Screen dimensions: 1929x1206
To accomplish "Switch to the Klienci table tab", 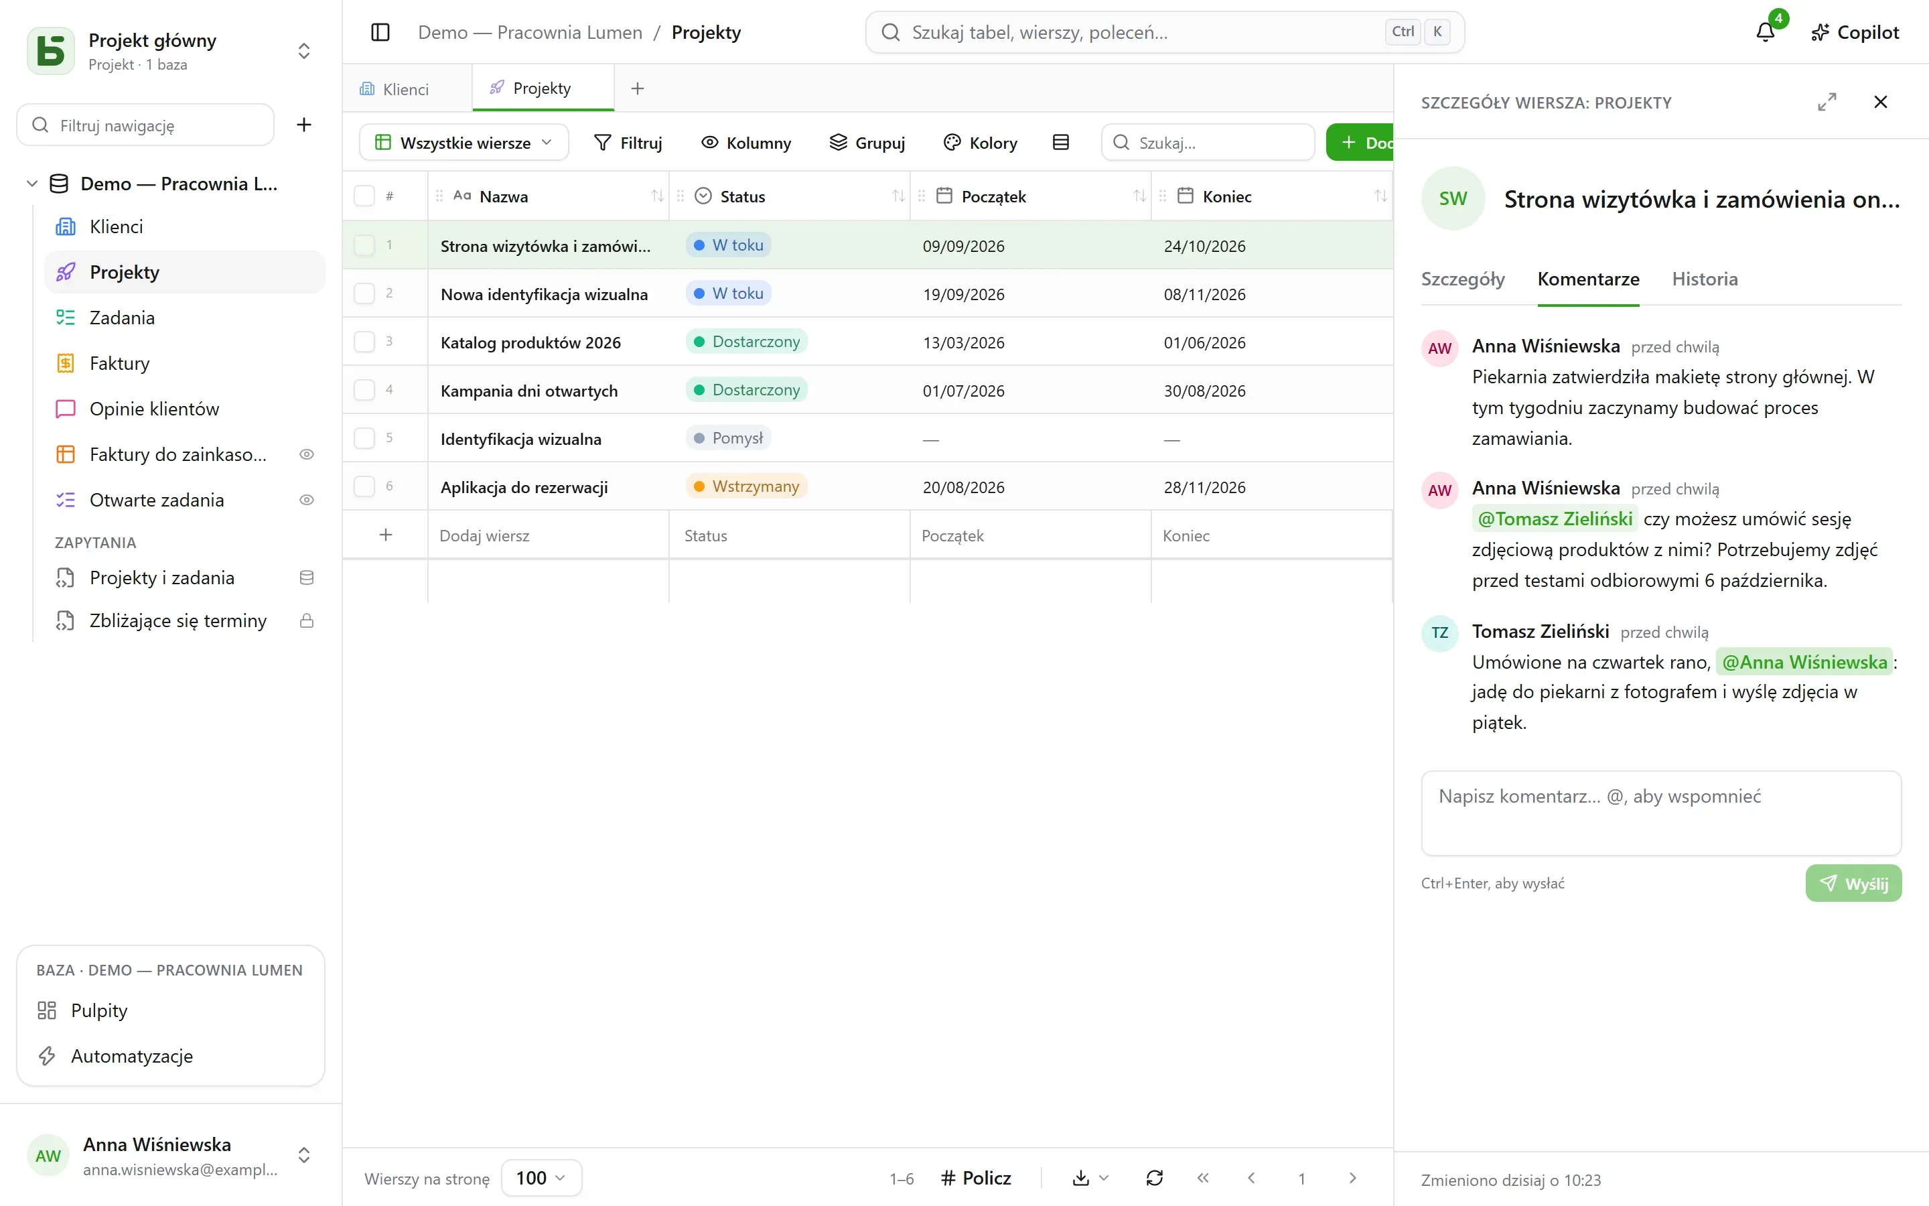I will [407, 88].
